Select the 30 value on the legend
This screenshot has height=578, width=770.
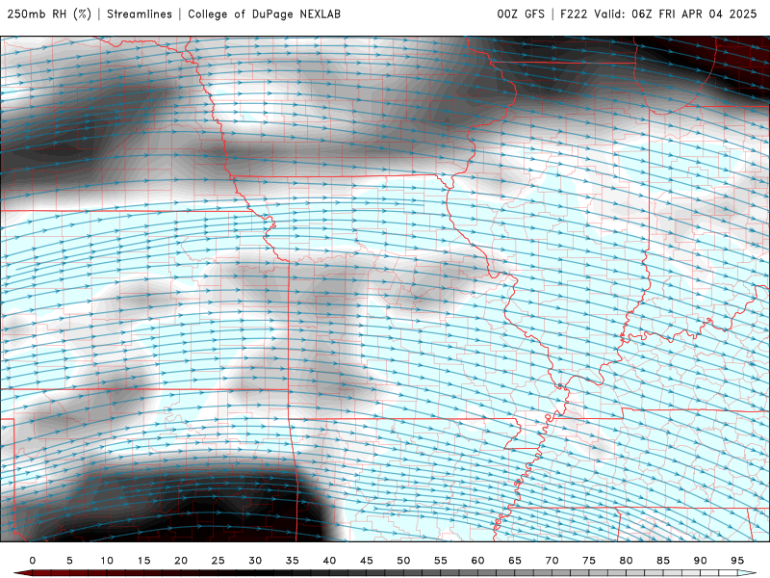(x=255, y=561)
